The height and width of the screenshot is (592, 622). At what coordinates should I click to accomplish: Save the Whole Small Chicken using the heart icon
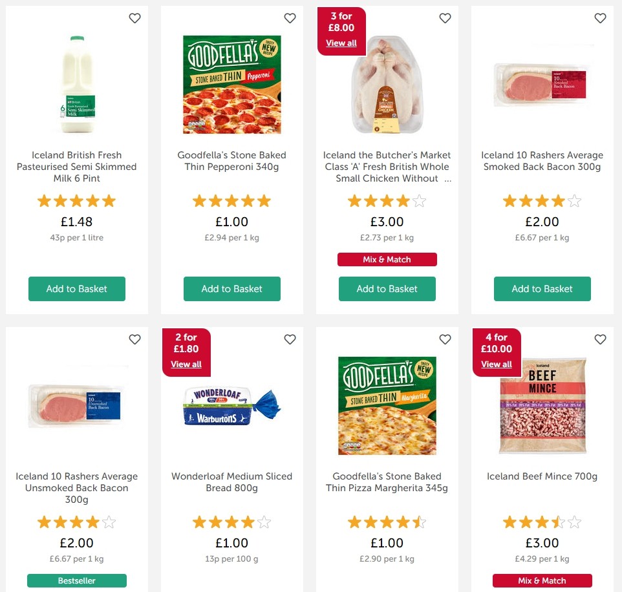coord(445,18)
